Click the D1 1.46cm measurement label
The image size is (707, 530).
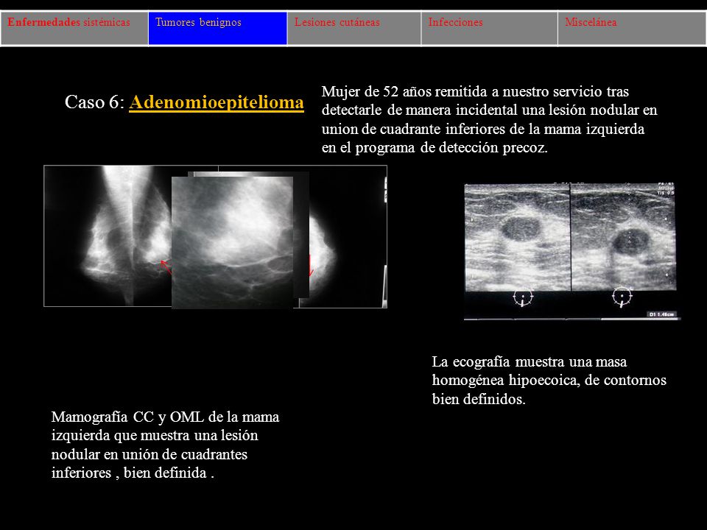tap(662, 314)
